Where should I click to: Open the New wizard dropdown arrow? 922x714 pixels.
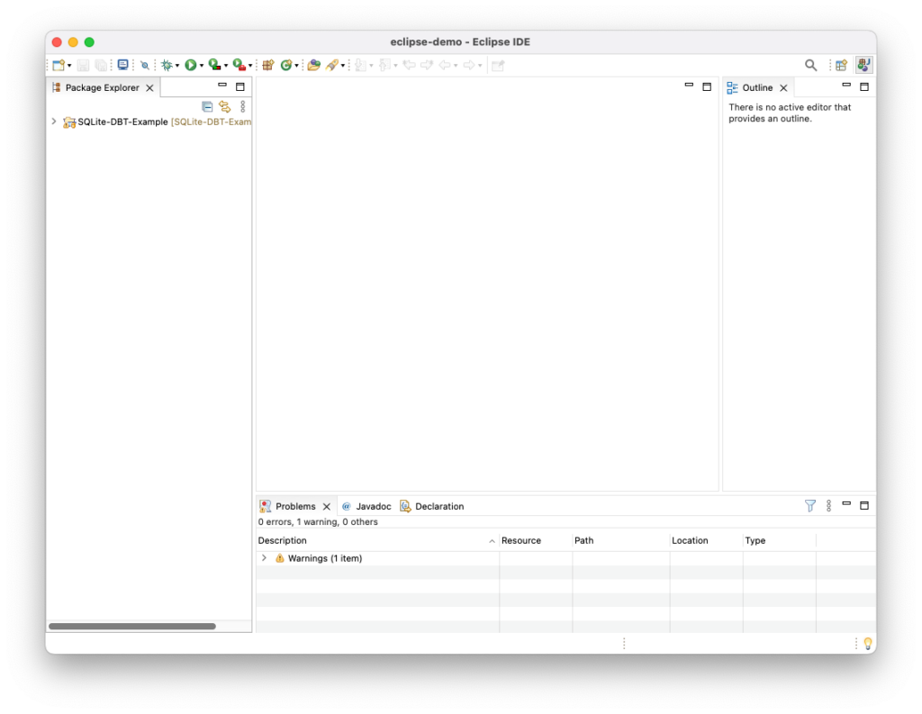point(69,66)
